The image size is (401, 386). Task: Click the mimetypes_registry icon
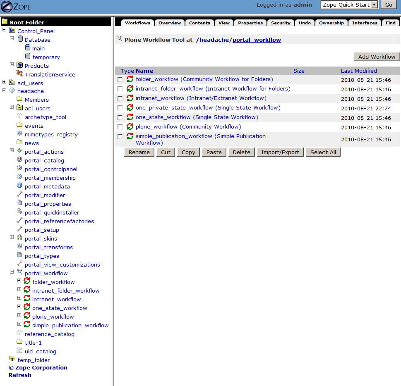click(19, 133)
